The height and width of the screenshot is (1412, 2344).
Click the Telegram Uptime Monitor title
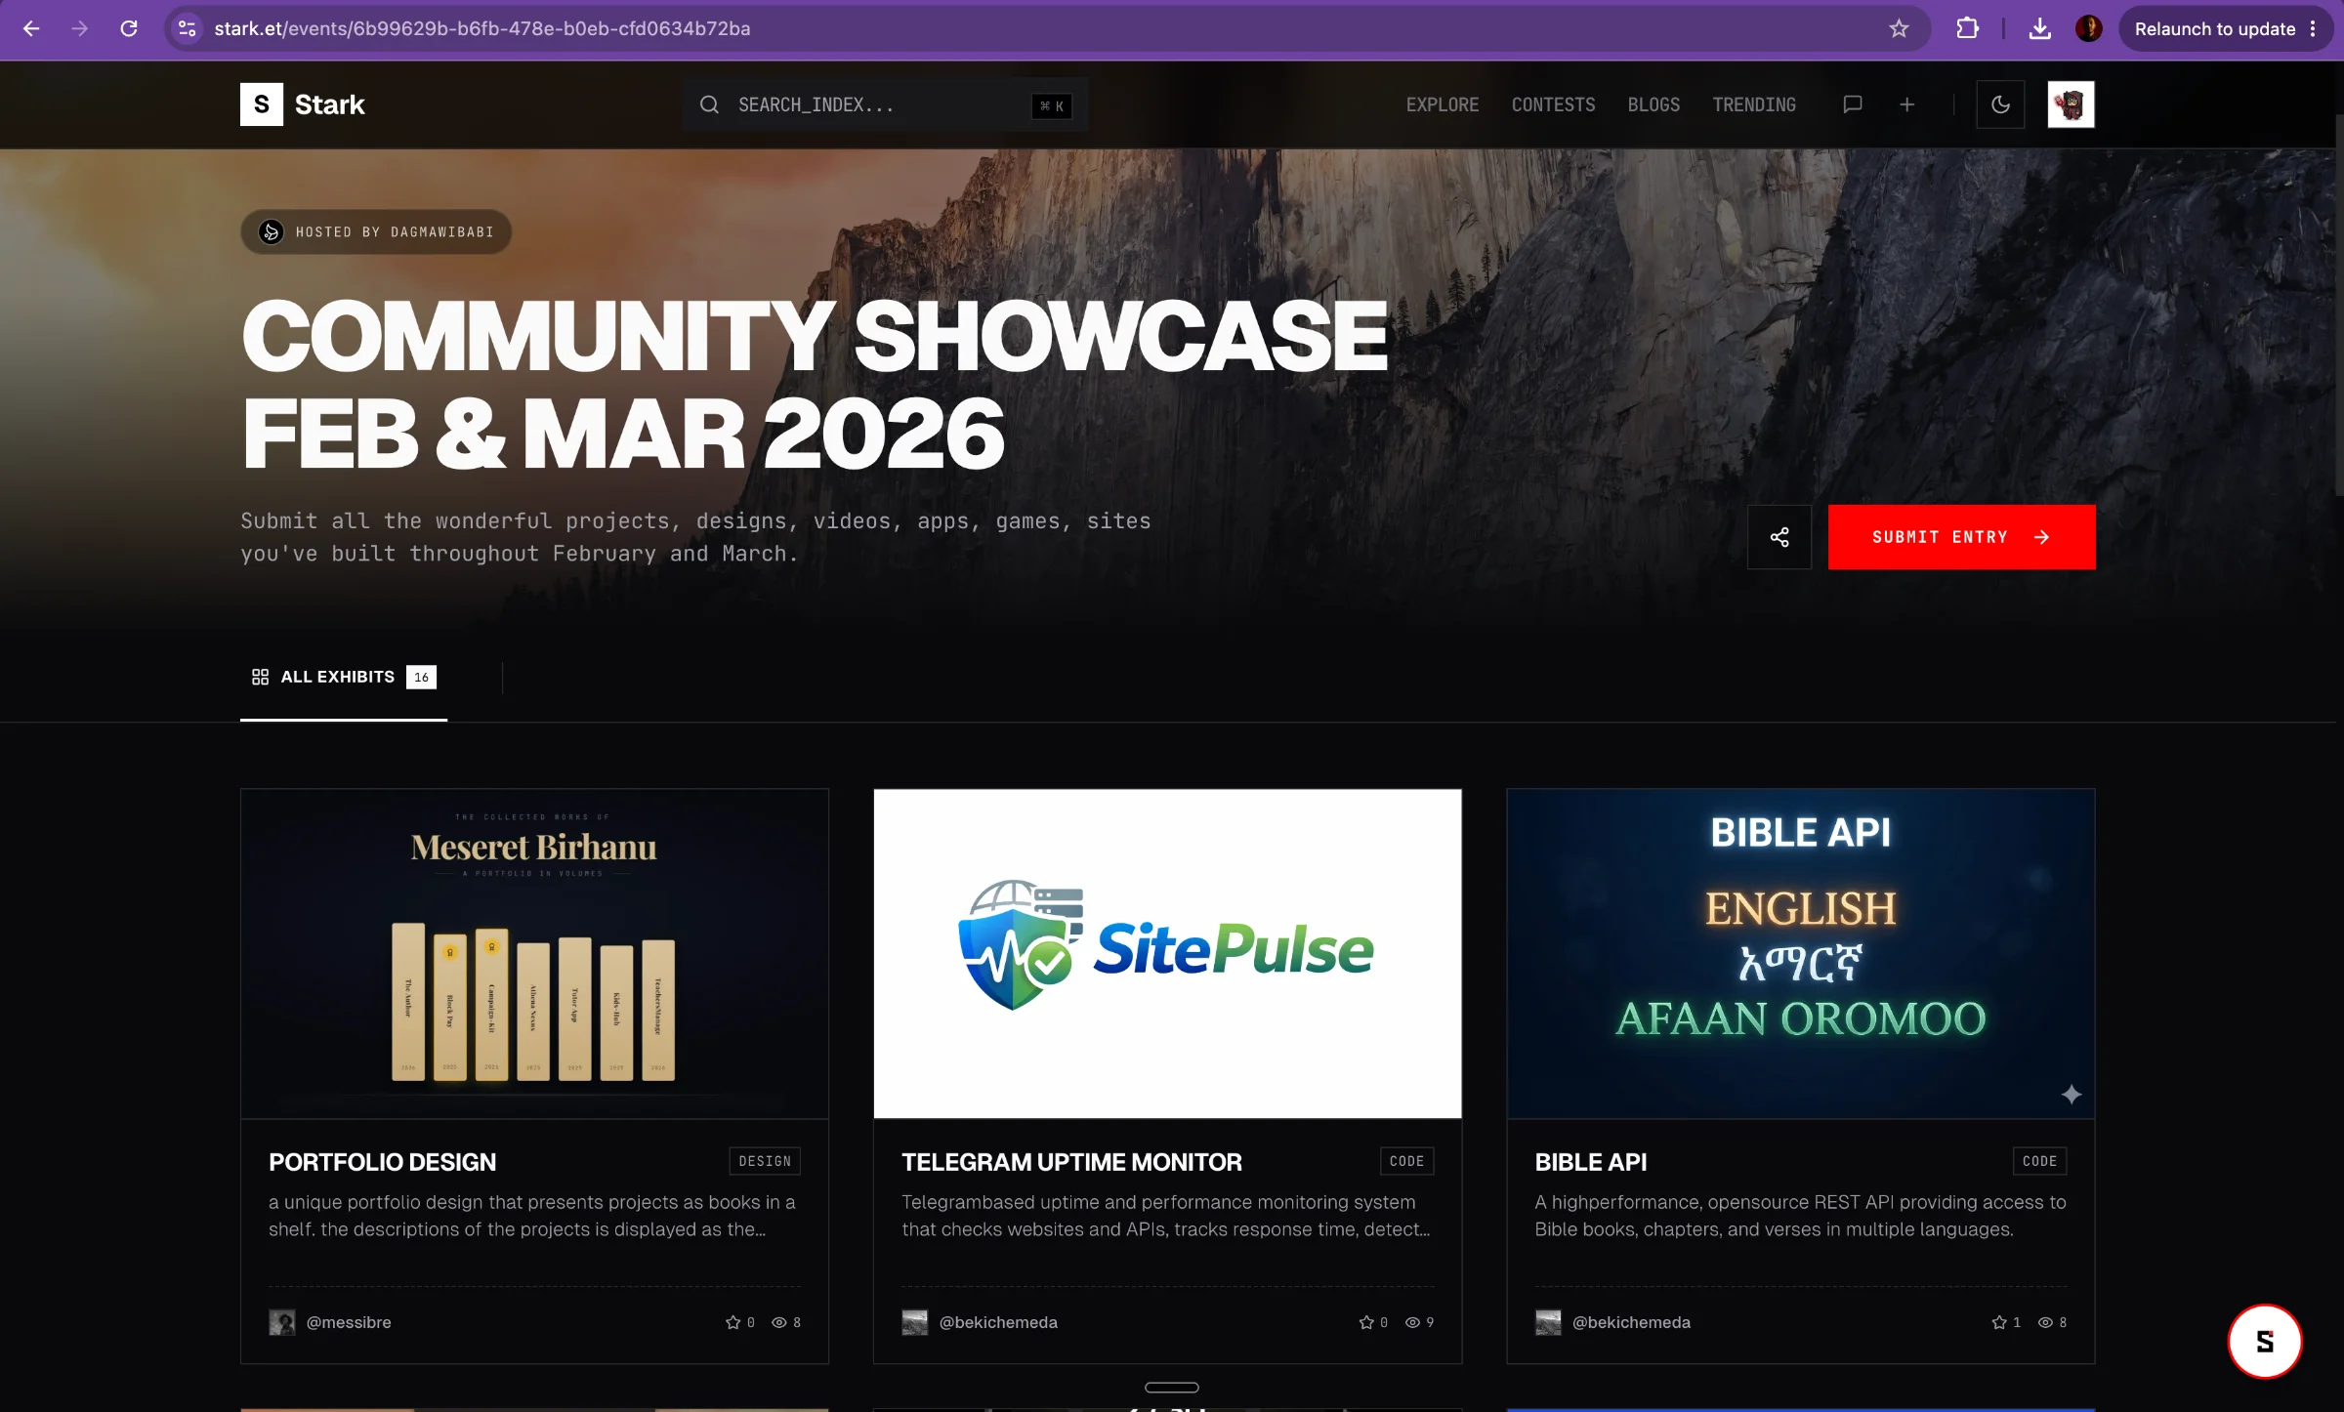(1071, 1162)
